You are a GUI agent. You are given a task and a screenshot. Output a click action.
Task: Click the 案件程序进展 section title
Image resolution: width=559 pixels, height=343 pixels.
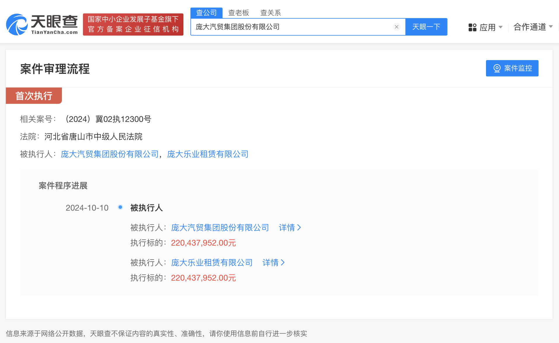[x=63, y=185]
